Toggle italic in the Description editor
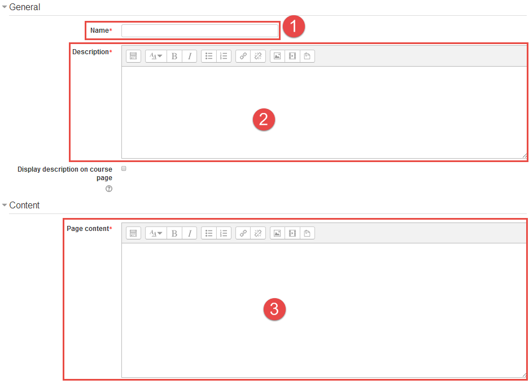Screen dimensions: 529x384 coord(190,56)
